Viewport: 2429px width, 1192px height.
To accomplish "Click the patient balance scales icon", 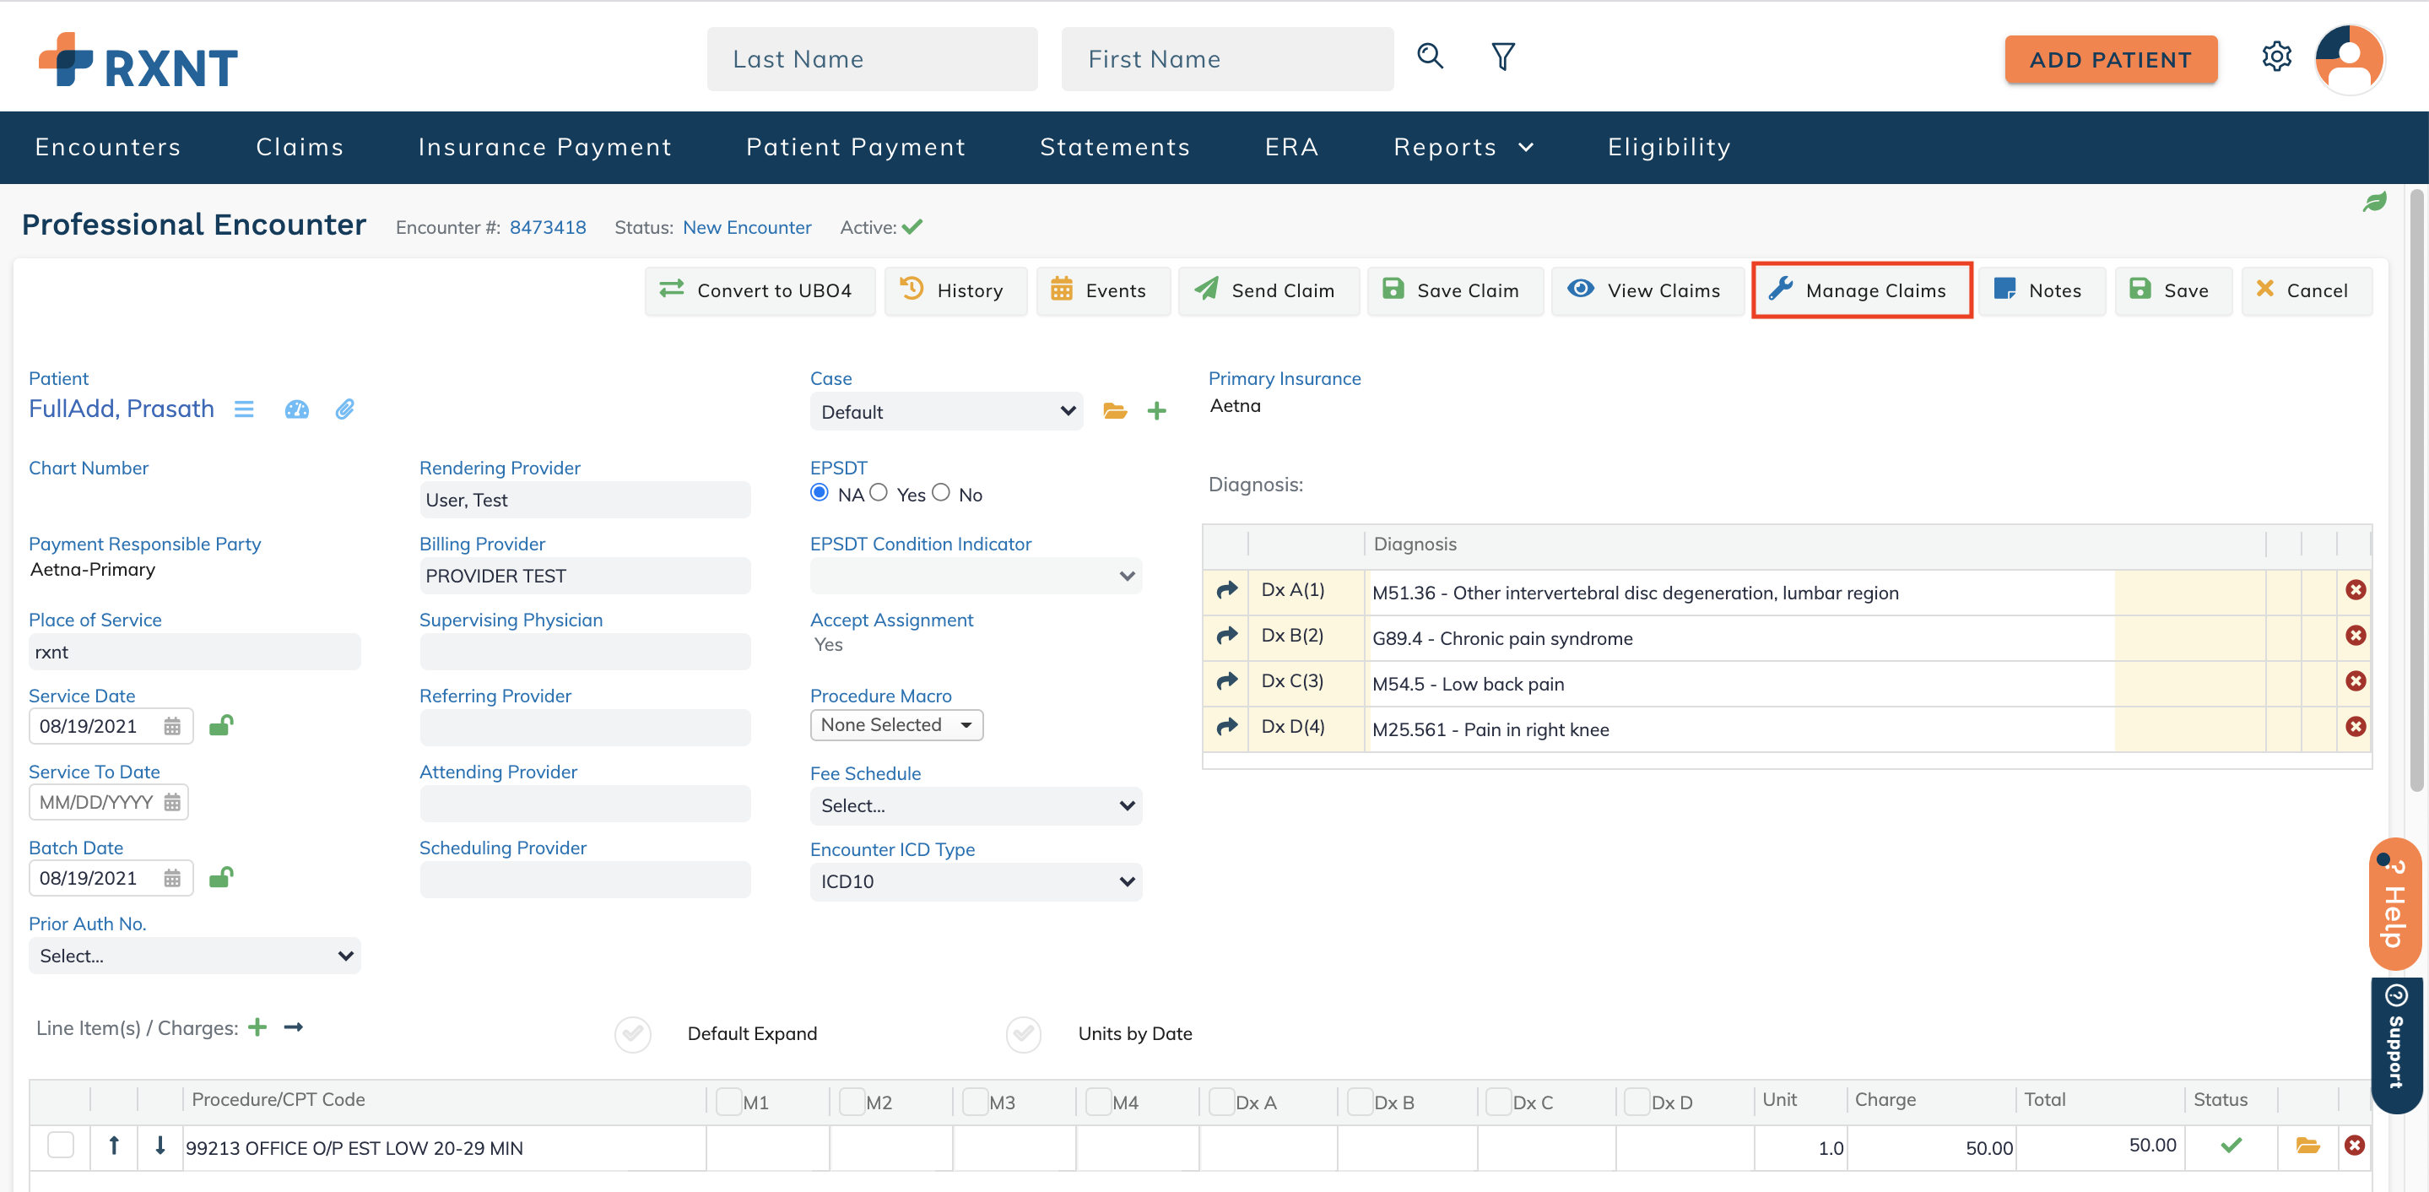I will (296, 409).
